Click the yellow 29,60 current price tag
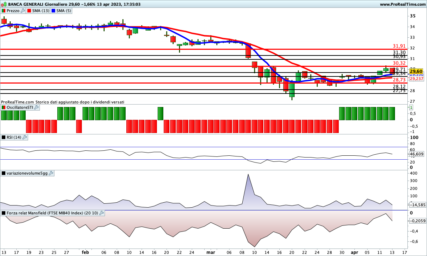This screenshot has width=427, height=256. (416, 71)
